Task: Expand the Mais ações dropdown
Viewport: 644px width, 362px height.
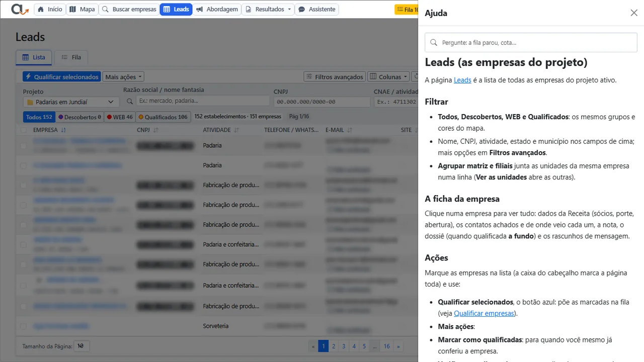Action: 123,77
